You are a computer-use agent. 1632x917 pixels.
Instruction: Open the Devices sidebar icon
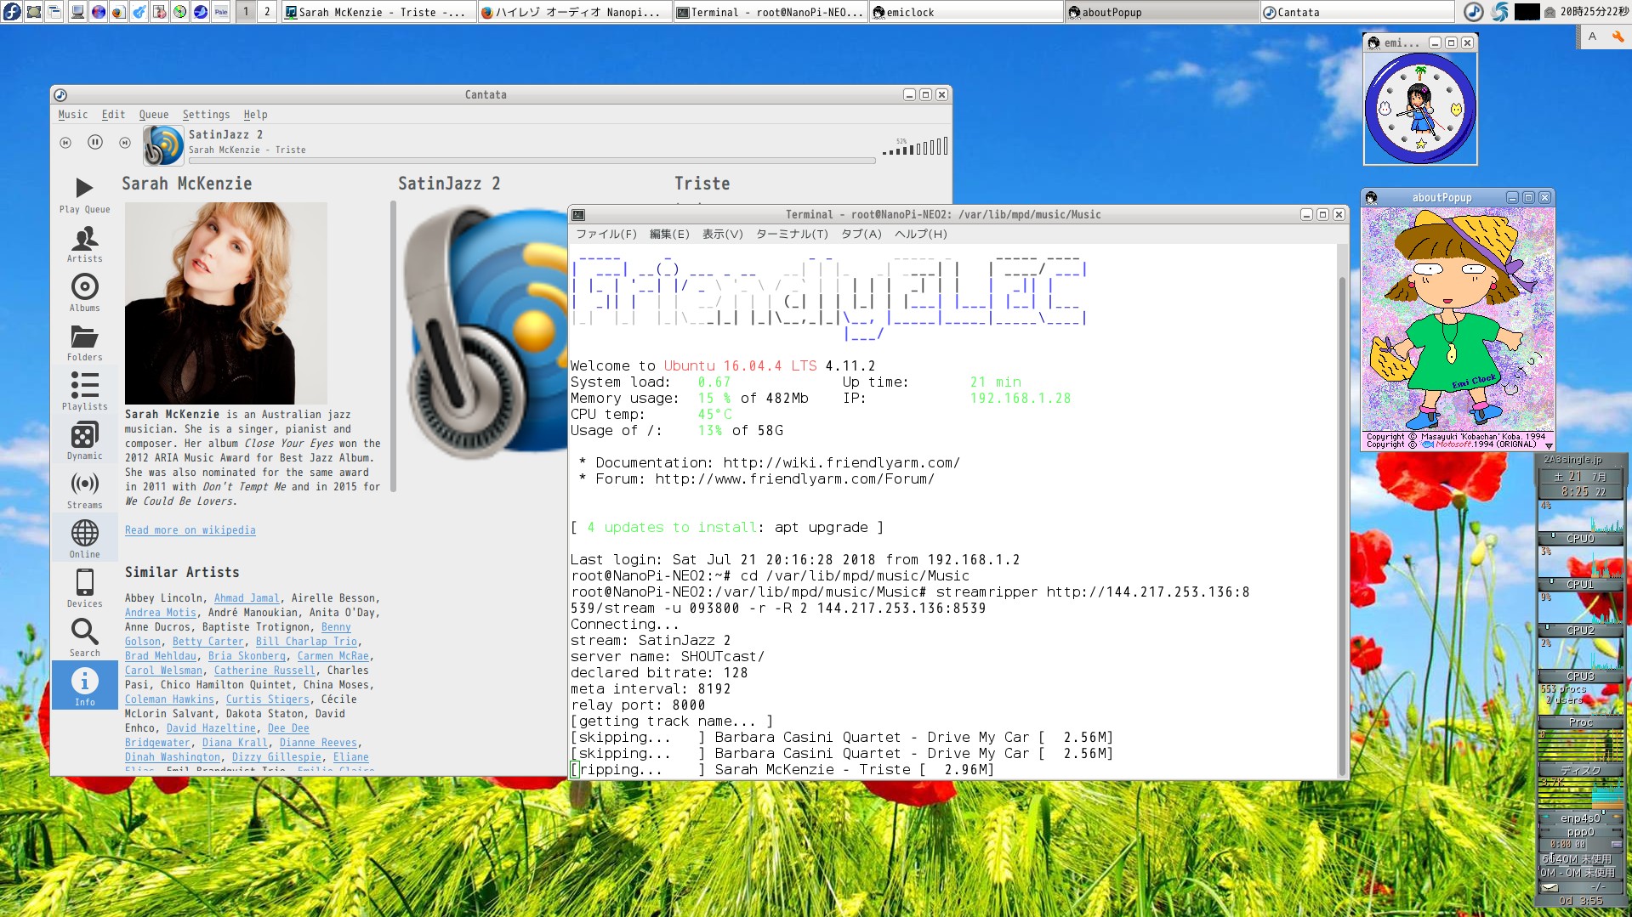coord(84,589)
